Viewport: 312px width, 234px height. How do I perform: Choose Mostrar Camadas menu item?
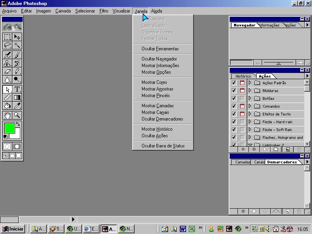[158, 106]
